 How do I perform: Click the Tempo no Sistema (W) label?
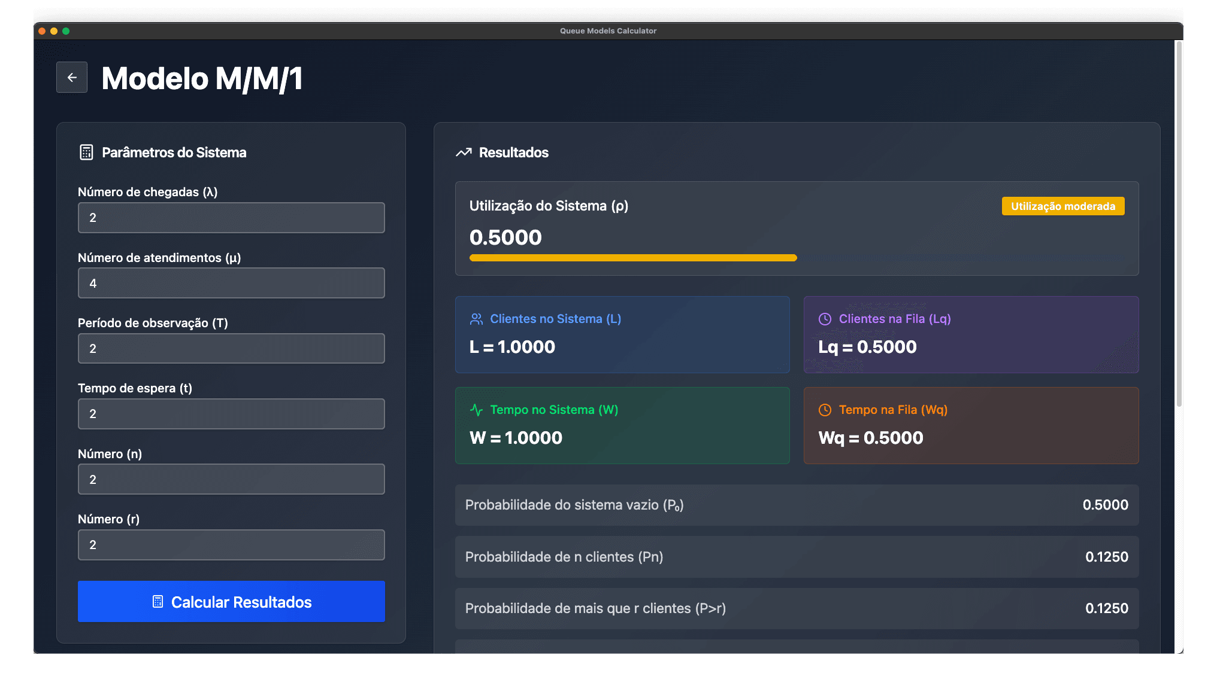click(554, 410)
